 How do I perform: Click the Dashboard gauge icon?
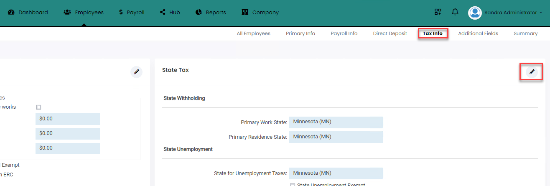(x=11, y=12)
